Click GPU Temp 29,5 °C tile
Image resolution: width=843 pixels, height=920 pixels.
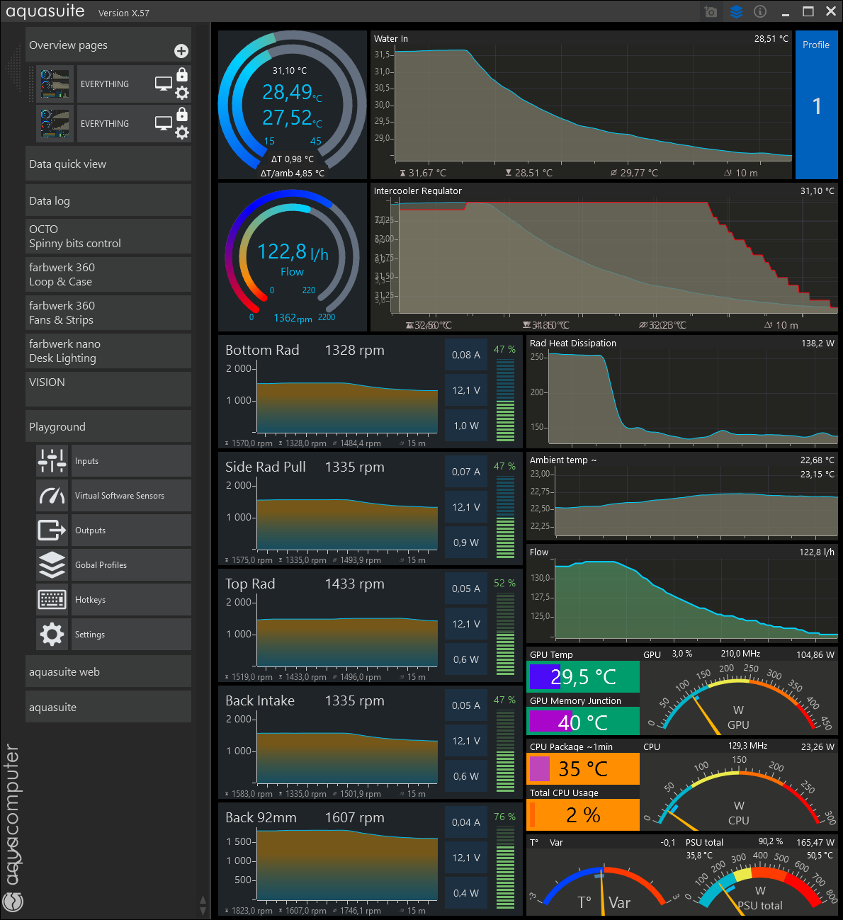pyautogui.click(x=583, y=676)
